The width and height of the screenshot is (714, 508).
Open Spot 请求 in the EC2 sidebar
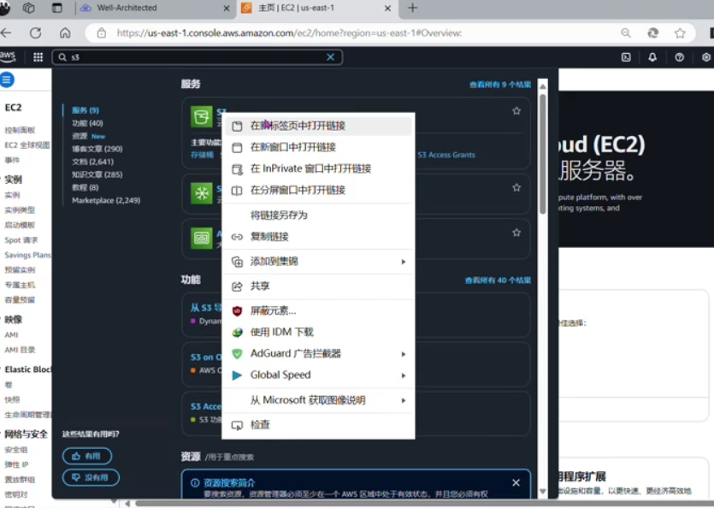tap(21, 240)
